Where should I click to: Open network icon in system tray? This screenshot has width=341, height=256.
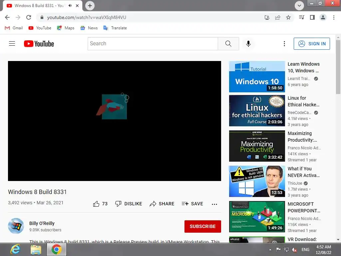(x=286, y=250)
